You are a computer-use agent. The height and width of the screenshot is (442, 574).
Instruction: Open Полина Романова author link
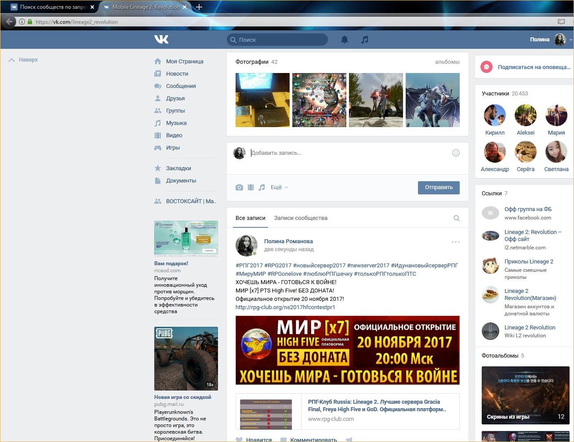[288, 241]
